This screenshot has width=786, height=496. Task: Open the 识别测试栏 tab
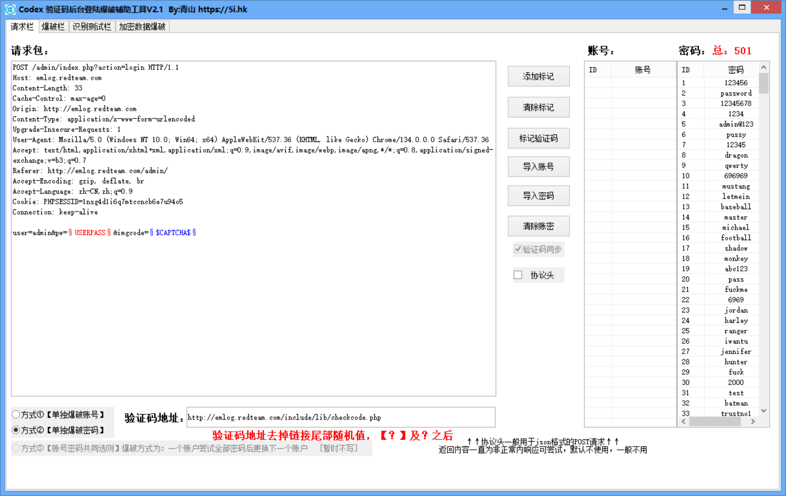pyautogui.click(x=92, y=27)
